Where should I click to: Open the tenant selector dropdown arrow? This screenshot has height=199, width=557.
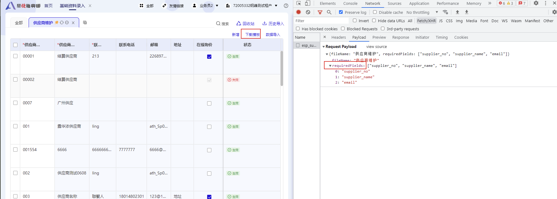coord(276,6)
